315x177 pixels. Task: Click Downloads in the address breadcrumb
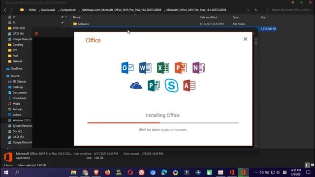pyautogui.click(x=48, y=10)
